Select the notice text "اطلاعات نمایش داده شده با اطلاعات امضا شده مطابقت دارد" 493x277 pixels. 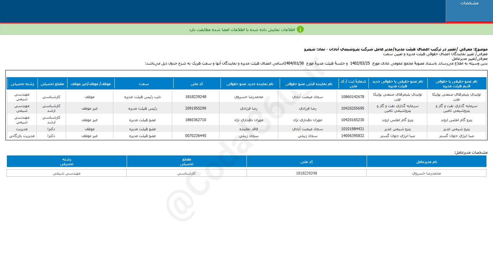point(242,30)
